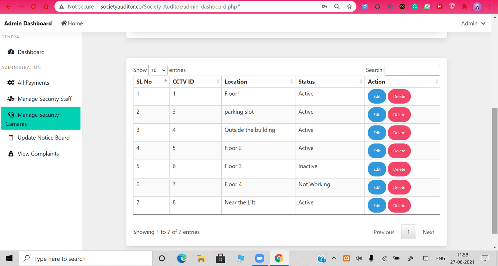Open the Extensions puzzle piece icon
Image resolution: width=498 pixels, height=266 pixels.
(464, 7)
